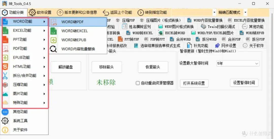Open 网卡设置 toolbar function
This screenshot has height=139, width=274.
[226, 46]
